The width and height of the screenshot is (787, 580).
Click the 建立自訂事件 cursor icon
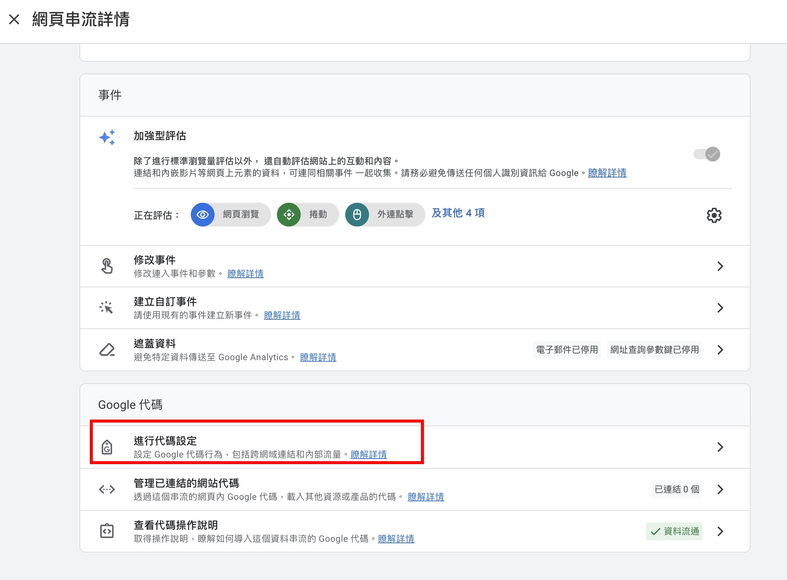[107, 308]
